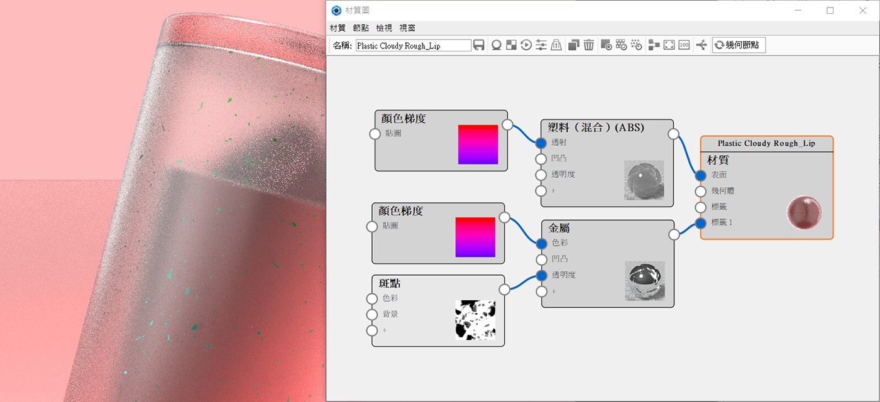Click the plus socket on 金屬 node
Image resolution: width=880 pixels, height=402 pixels.
[x=542, y=291]
